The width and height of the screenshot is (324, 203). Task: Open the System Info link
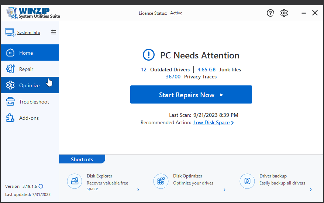pos(29,33)
